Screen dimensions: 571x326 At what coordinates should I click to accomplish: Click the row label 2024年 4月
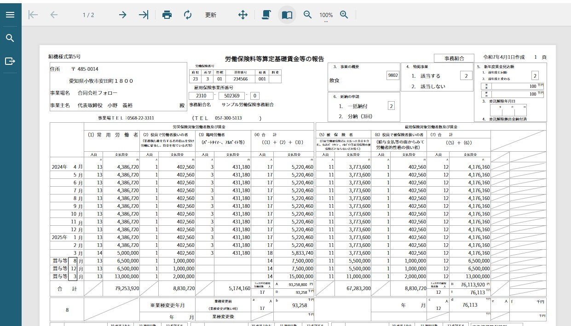(x=67, y=167)
